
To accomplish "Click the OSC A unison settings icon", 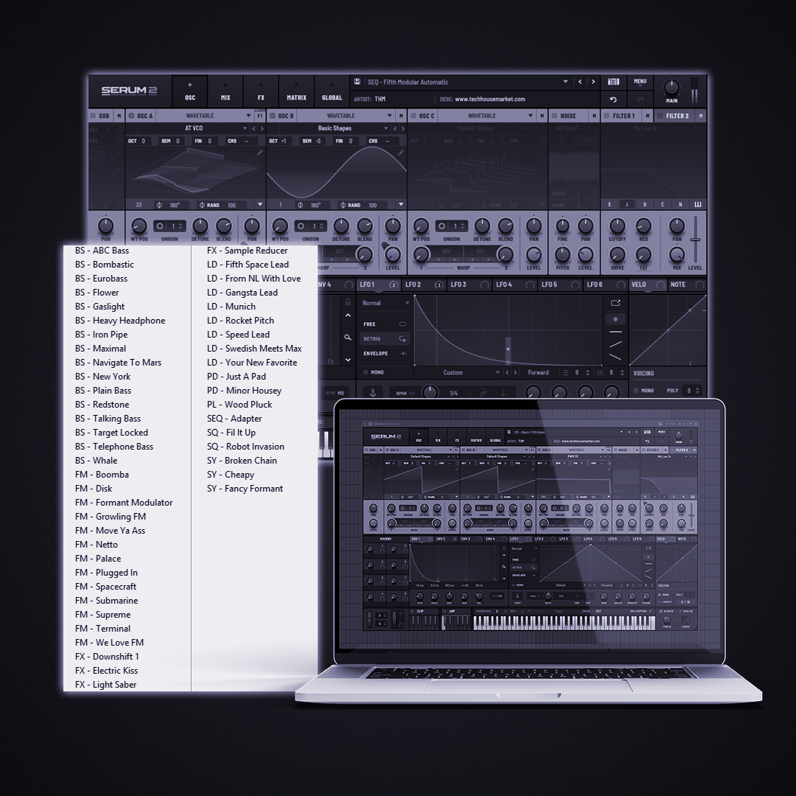I will 160,226.
